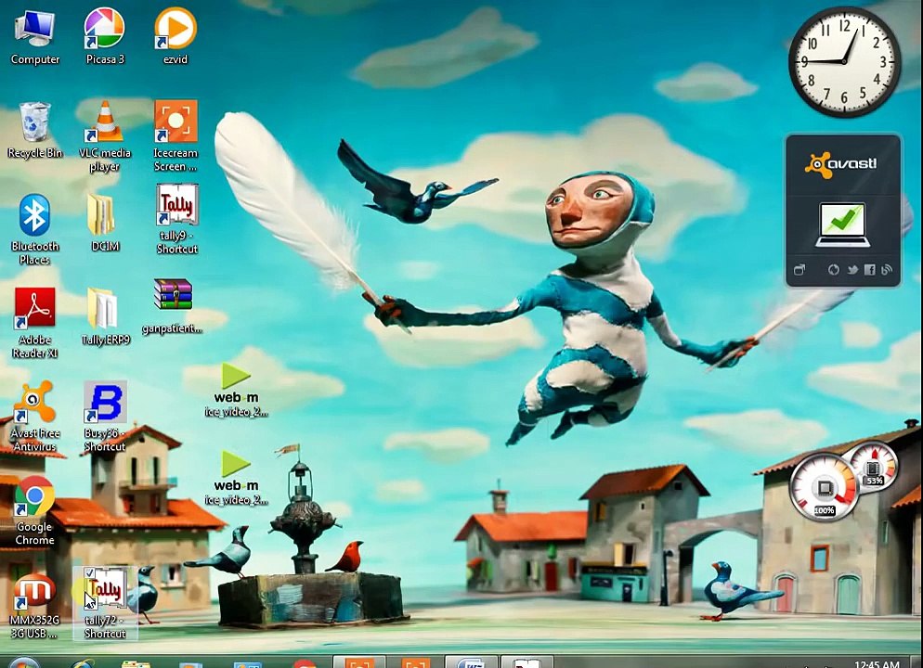Click the CPU meter 100% dial
Screen dimensions: 923x668
click(x=825, y=488)
